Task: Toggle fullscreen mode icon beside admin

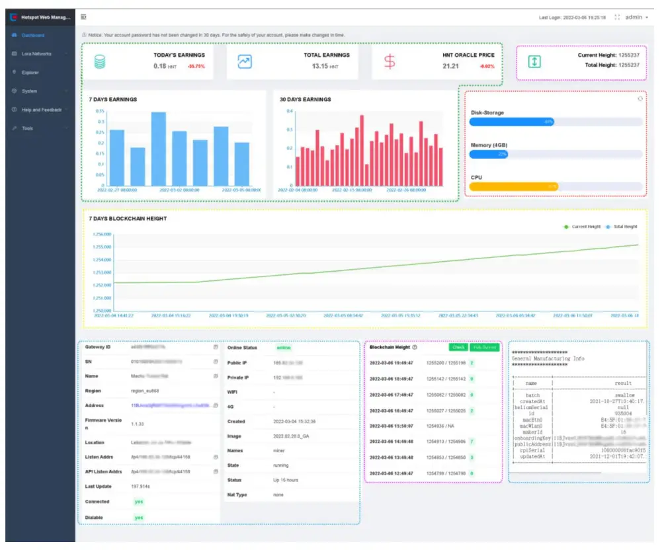Action: [x=617, y=17]
